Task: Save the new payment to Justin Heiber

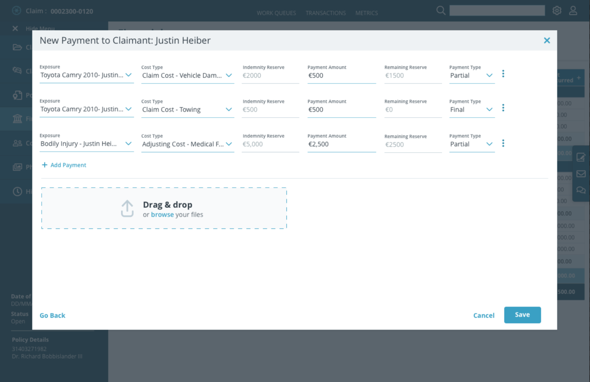Action: (522, 315)
